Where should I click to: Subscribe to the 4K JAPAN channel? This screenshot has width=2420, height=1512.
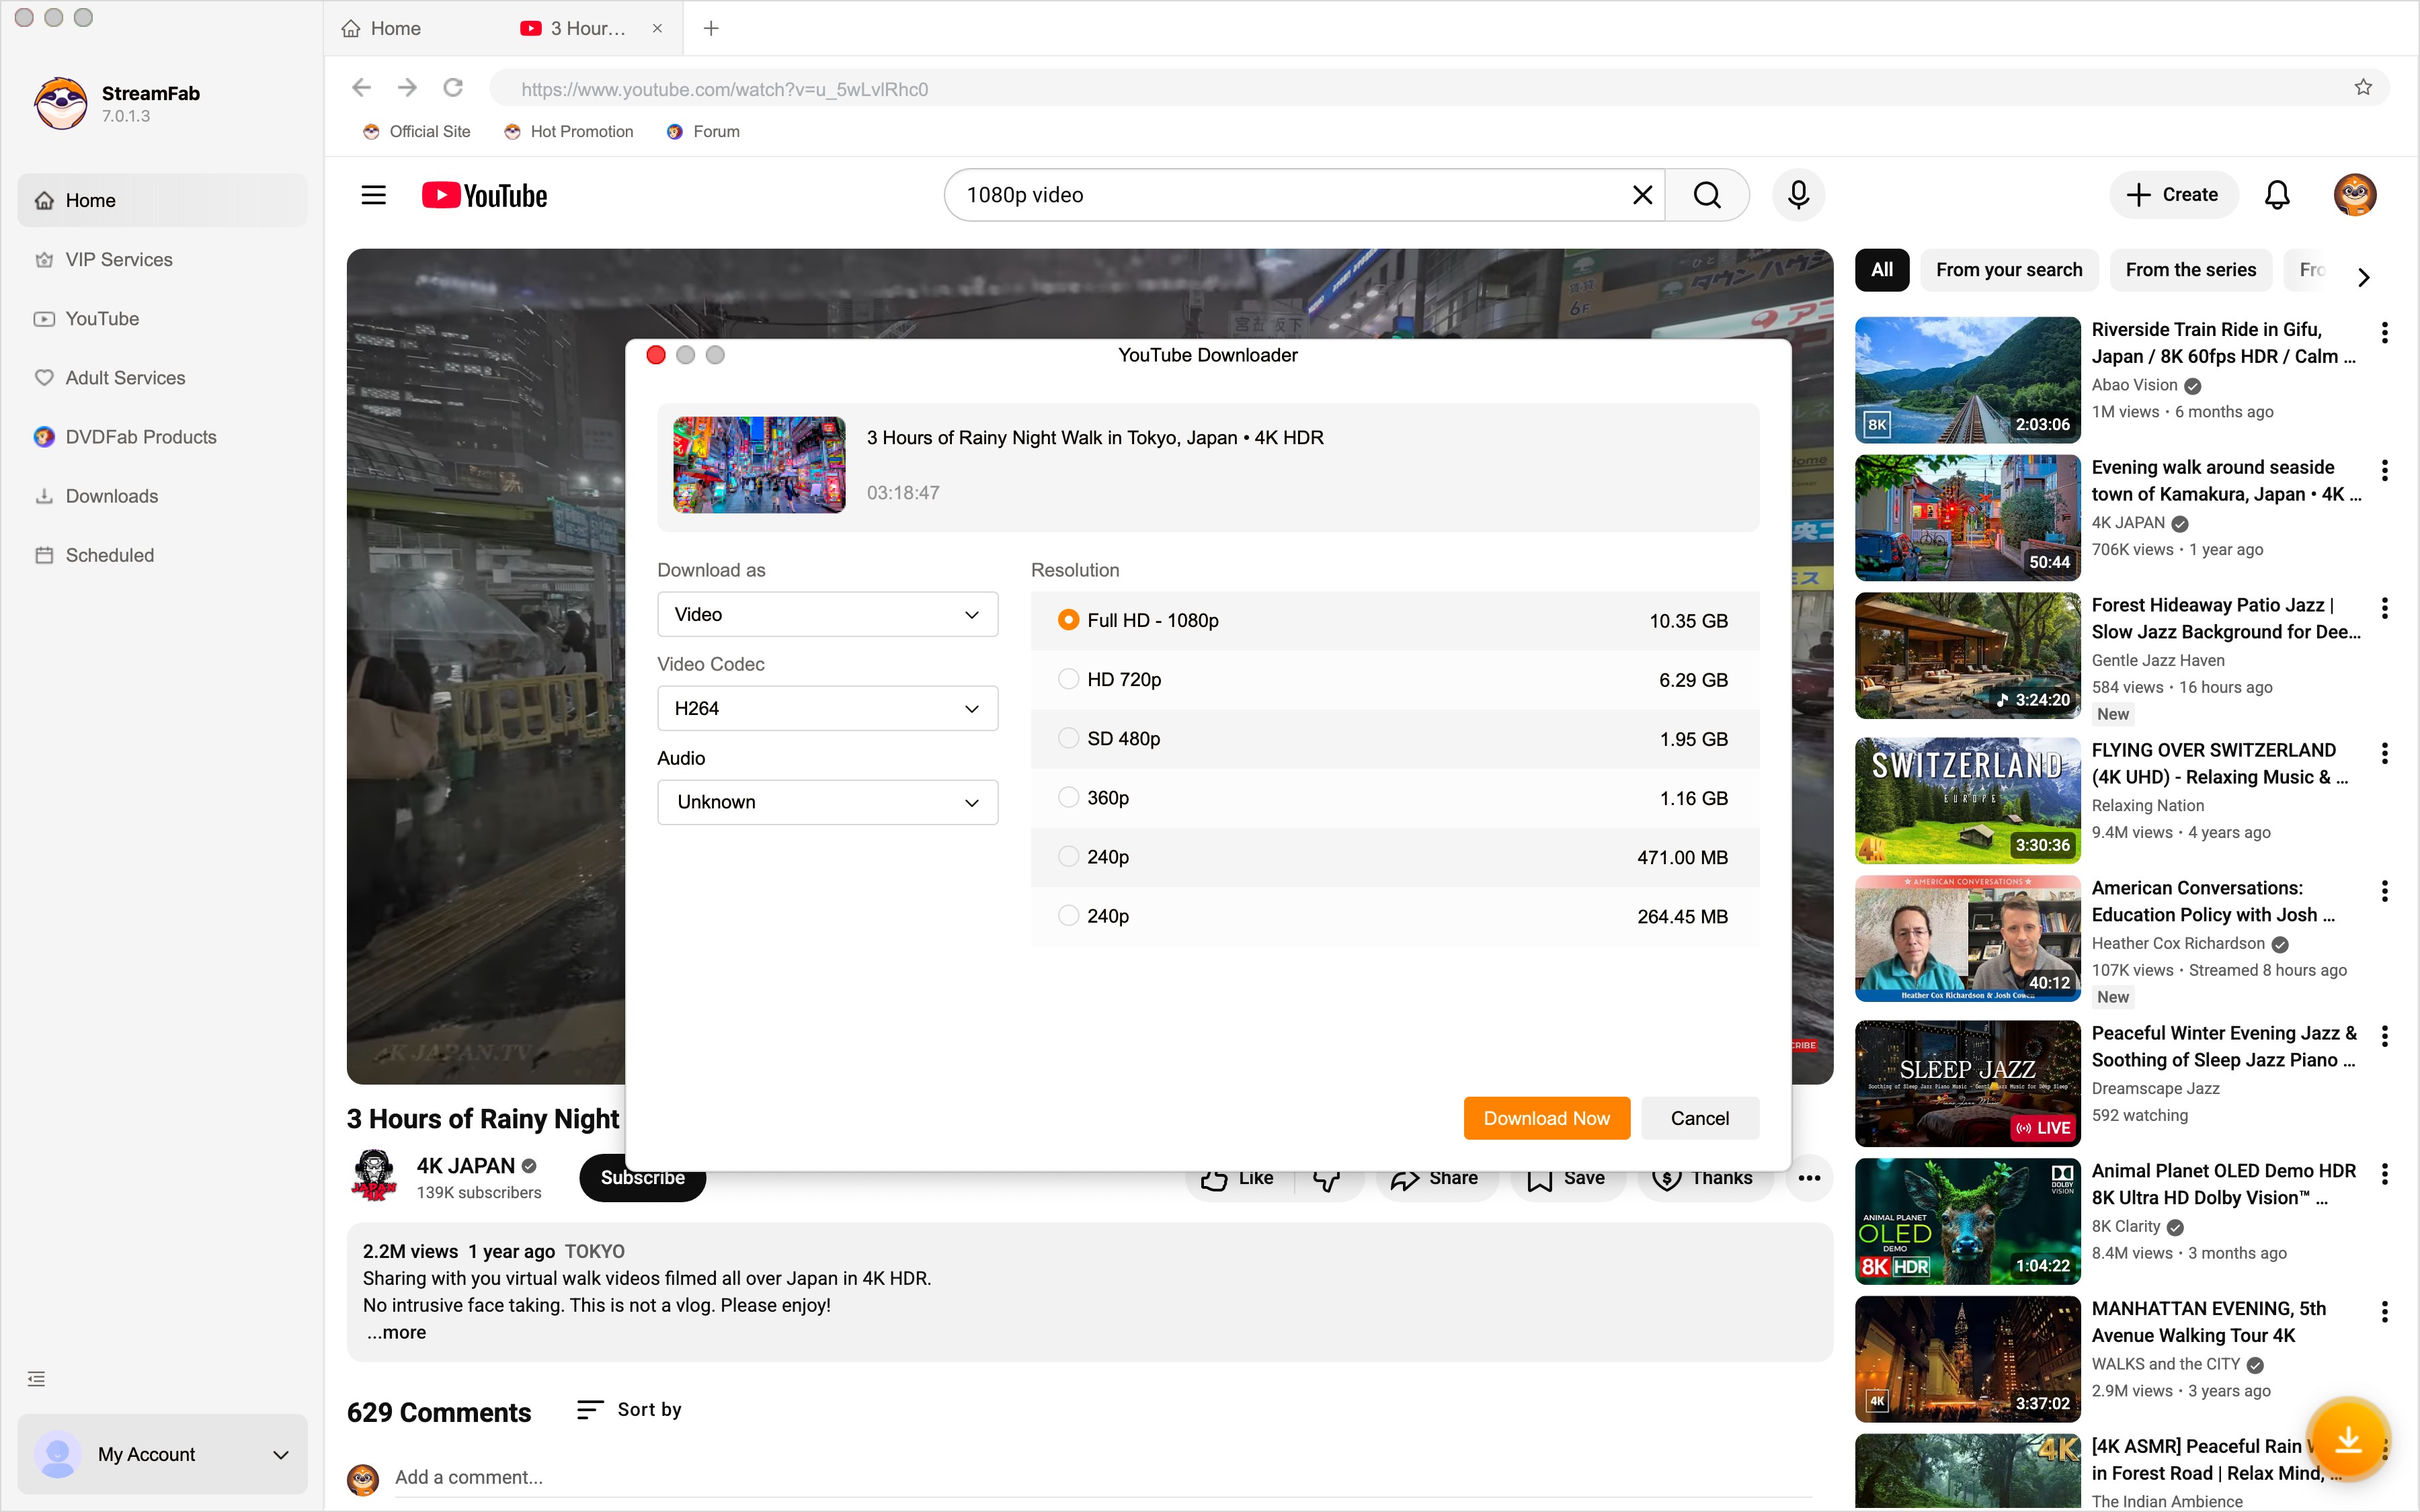pos(641,1177)
